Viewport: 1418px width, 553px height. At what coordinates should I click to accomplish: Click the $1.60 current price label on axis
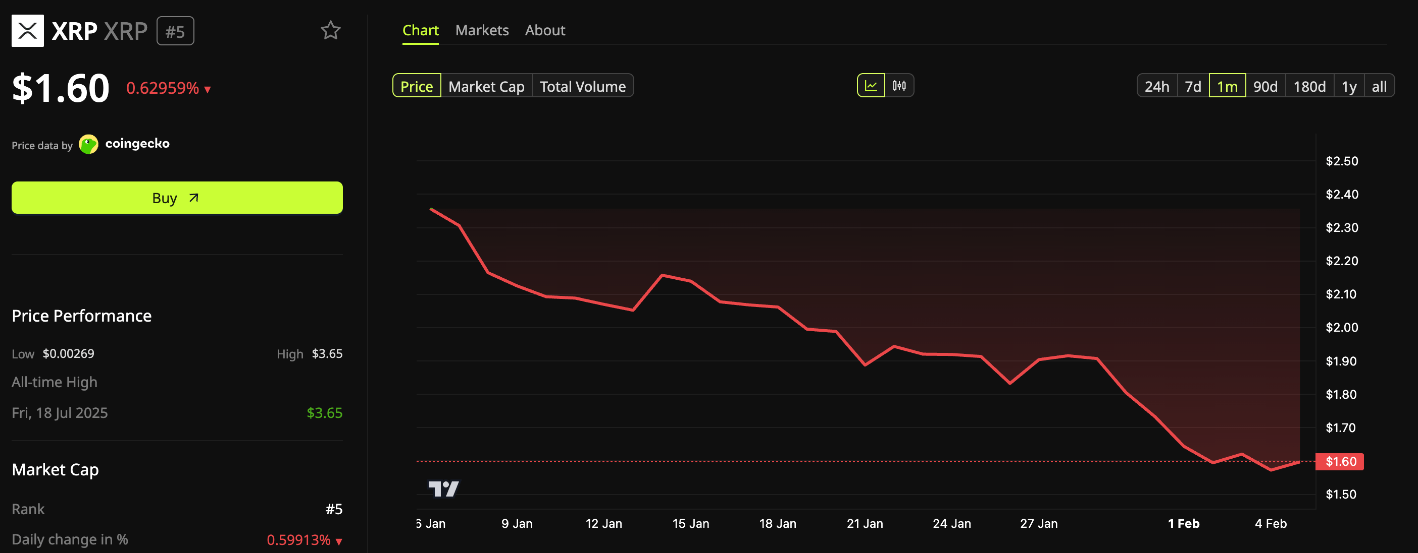[1340, 461]
